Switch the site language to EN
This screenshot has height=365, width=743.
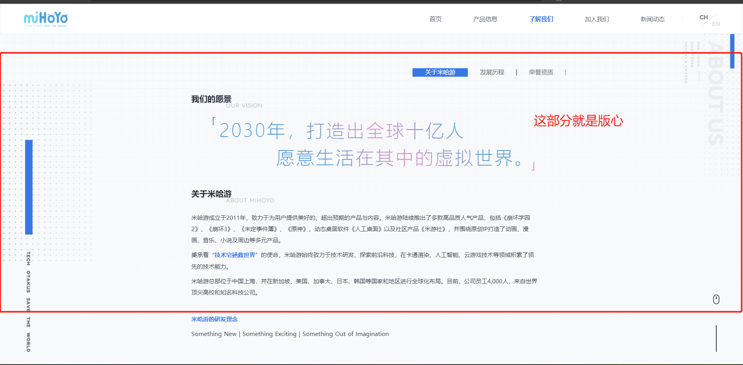716,24
